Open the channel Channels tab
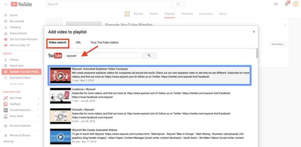 click(187, 14)
